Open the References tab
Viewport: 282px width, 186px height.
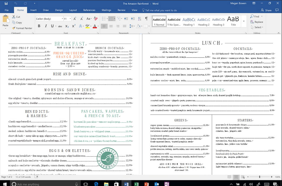(x=89, y=10)
